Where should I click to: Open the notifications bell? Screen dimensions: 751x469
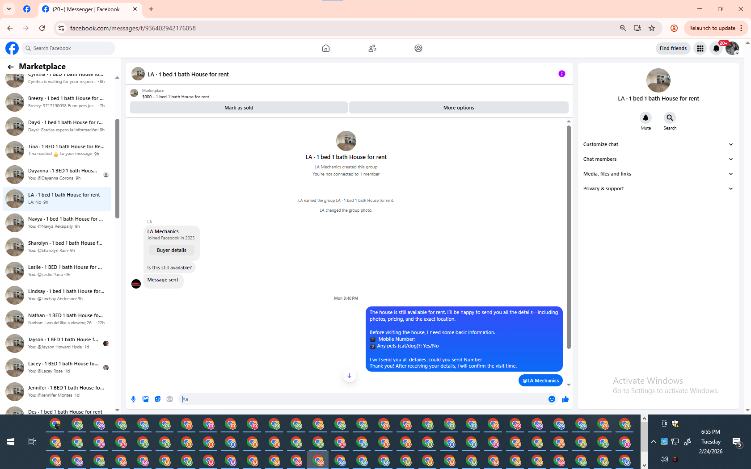point(716,48)
